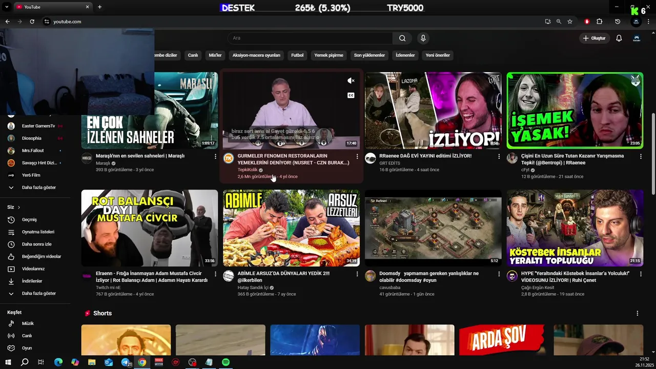Select the Mix'ler filter chip
This screenshot has height=369, width=656.
215,55
